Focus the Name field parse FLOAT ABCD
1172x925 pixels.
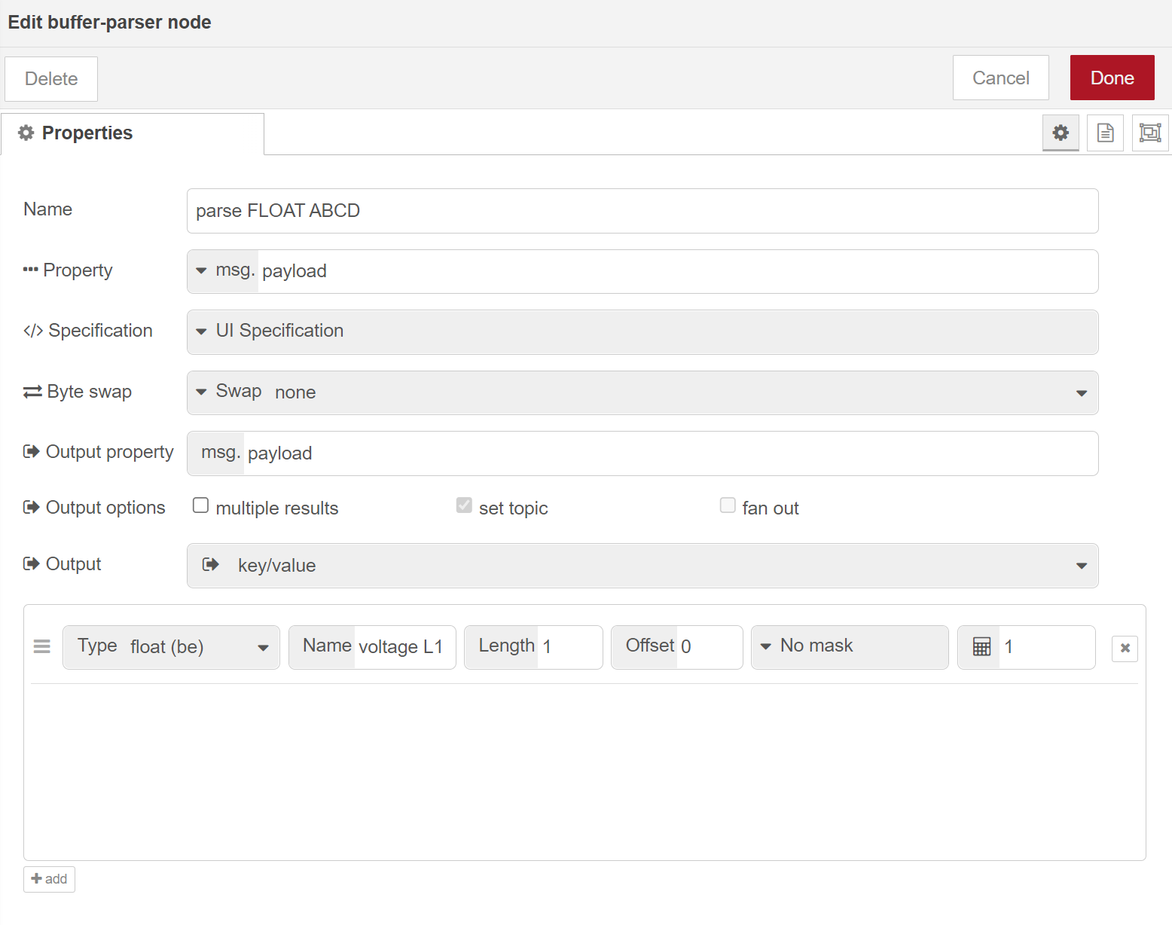pos(642,211)
